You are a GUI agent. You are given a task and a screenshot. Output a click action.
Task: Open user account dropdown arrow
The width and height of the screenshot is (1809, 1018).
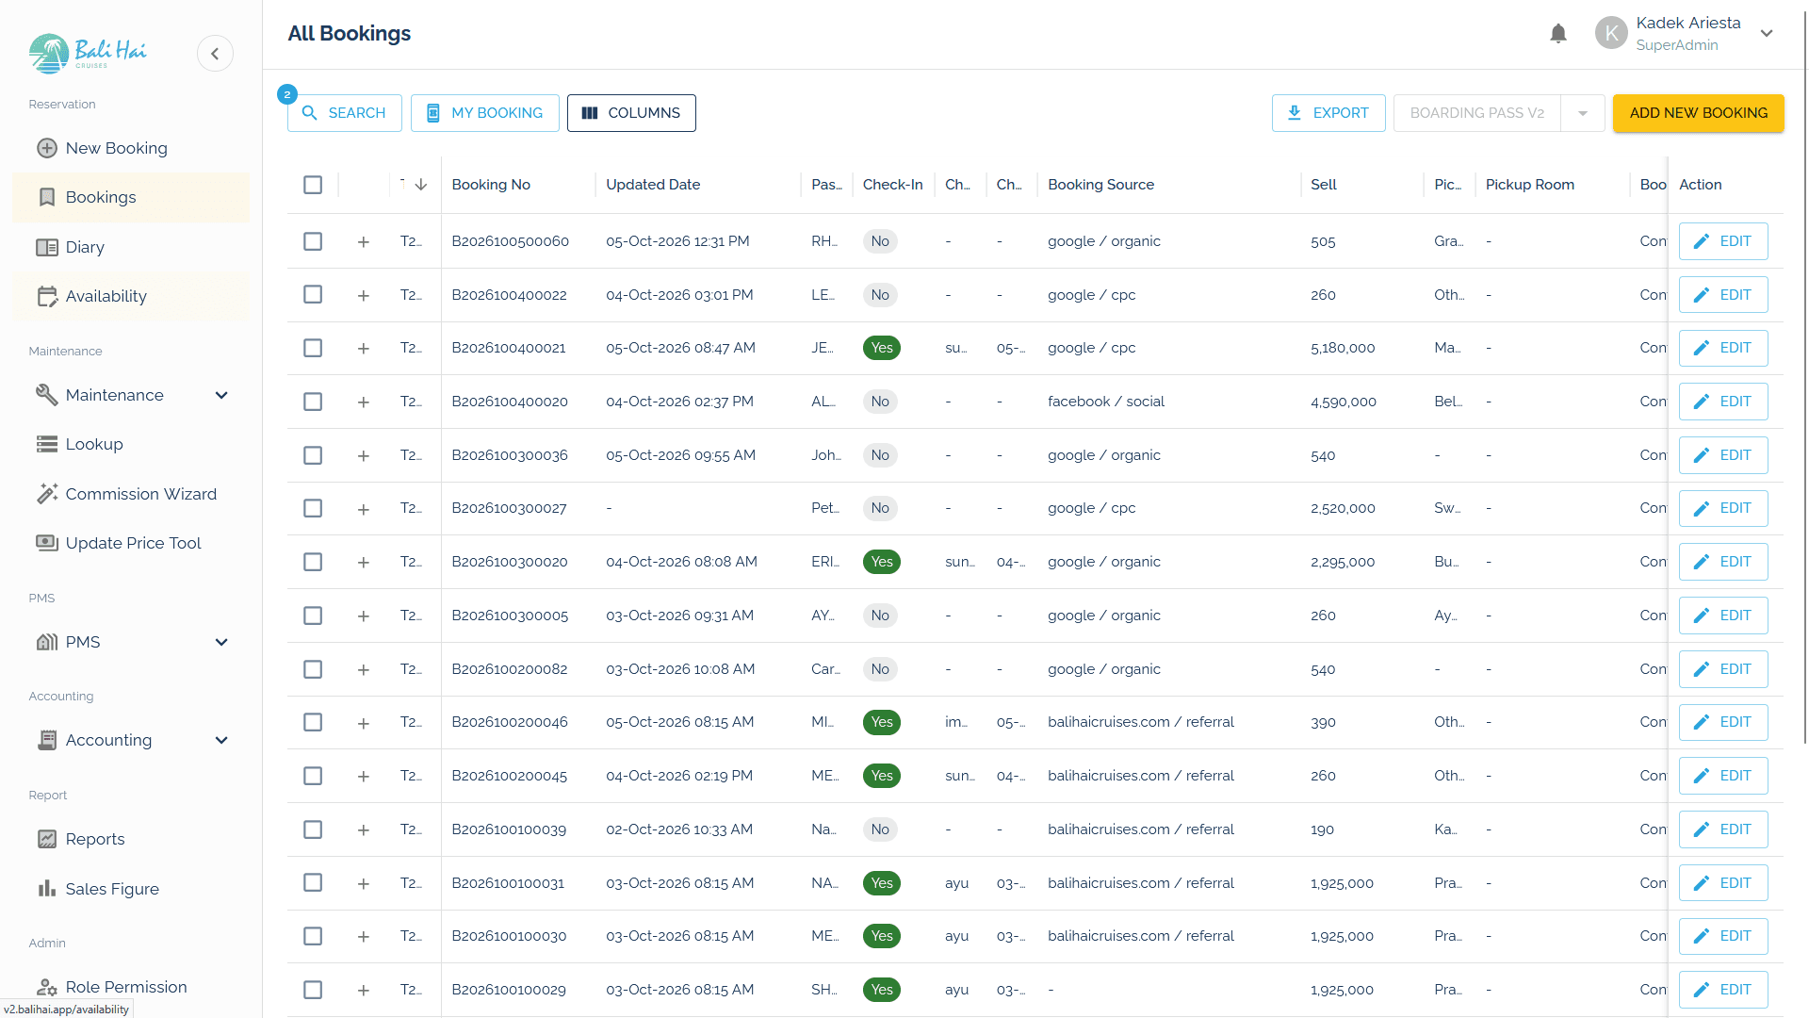coord(1767,34)
